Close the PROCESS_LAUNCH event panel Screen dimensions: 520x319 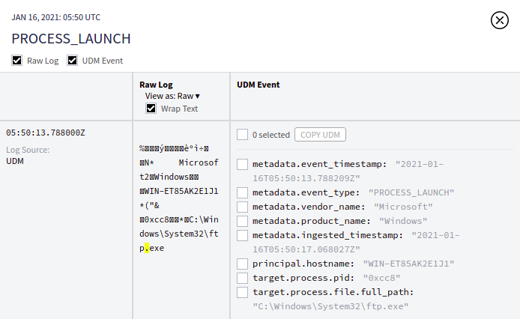click(x=500, y=20)
